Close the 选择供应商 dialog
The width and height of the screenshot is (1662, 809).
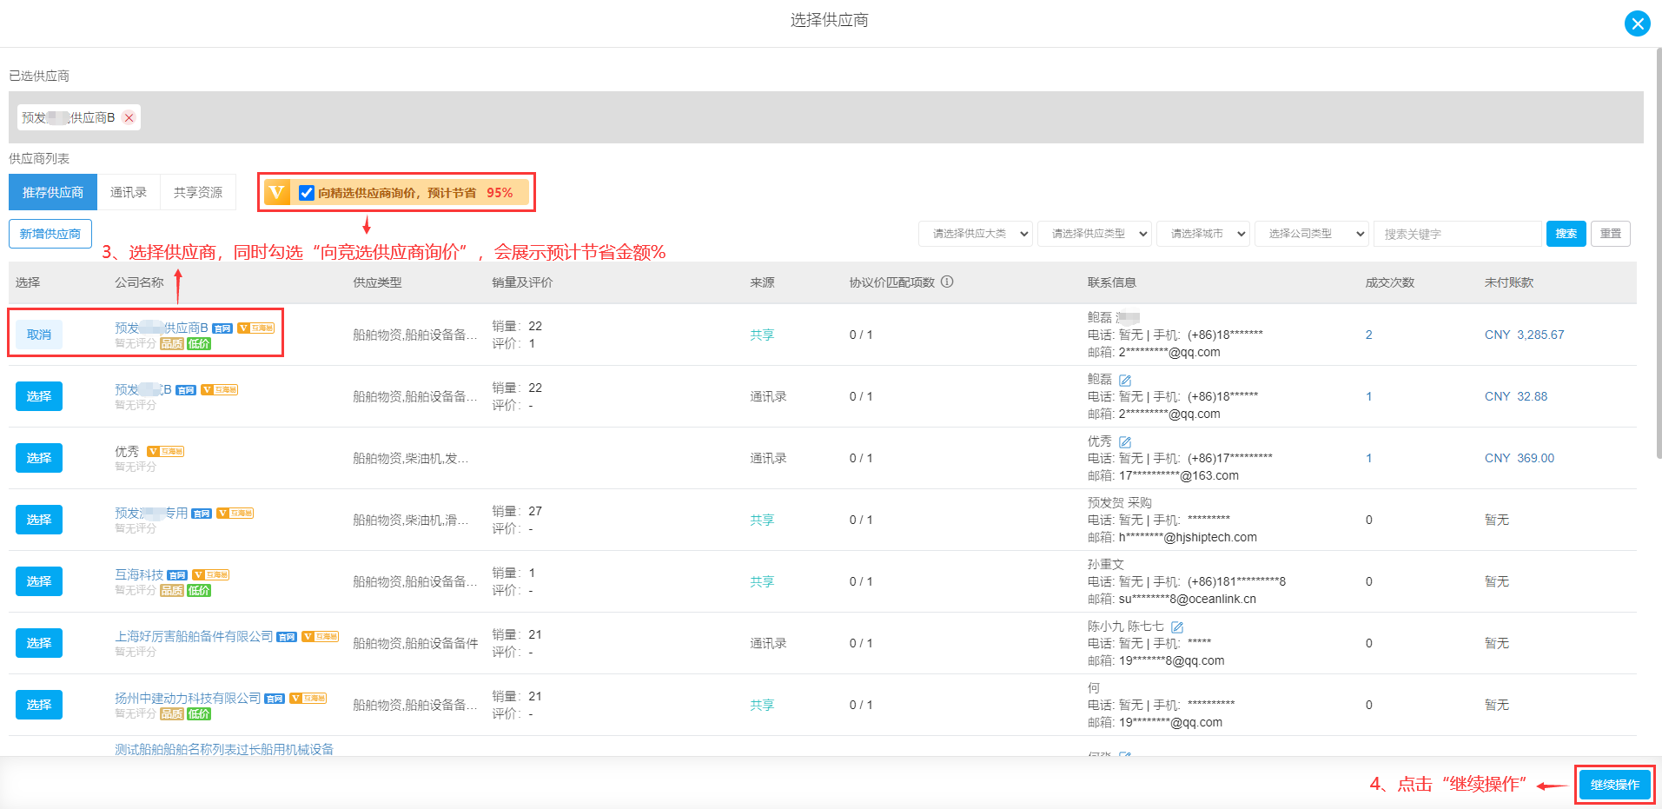coord(1638,23)
